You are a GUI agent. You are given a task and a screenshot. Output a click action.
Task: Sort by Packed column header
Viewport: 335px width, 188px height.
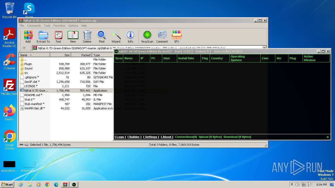[x=81, y=55]
